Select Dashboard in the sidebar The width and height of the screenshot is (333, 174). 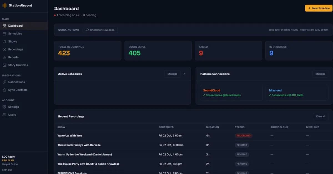(x=24, y=26)
